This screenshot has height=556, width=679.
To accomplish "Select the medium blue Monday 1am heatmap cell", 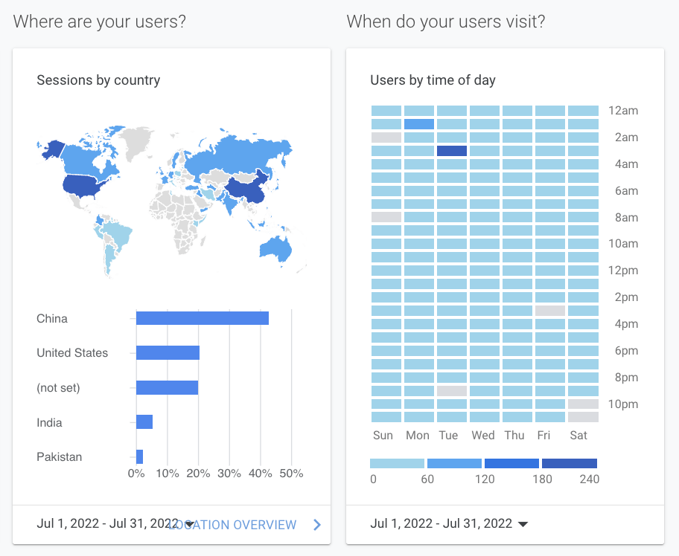I will coord(419,124).
